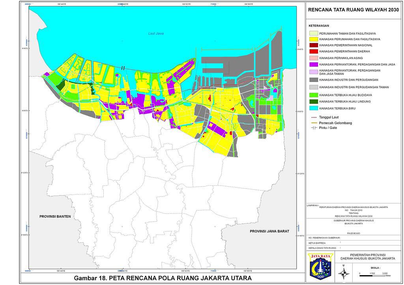
Task: Click the 'FAUZI BOWO' governor name
Action: 353,233
